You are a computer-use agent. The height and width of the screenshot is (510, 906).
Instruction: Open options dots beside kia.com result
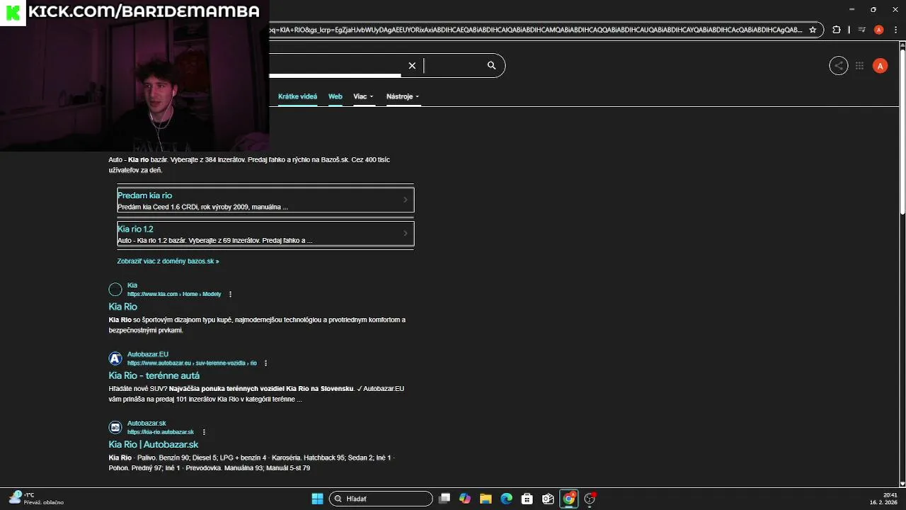230,294
